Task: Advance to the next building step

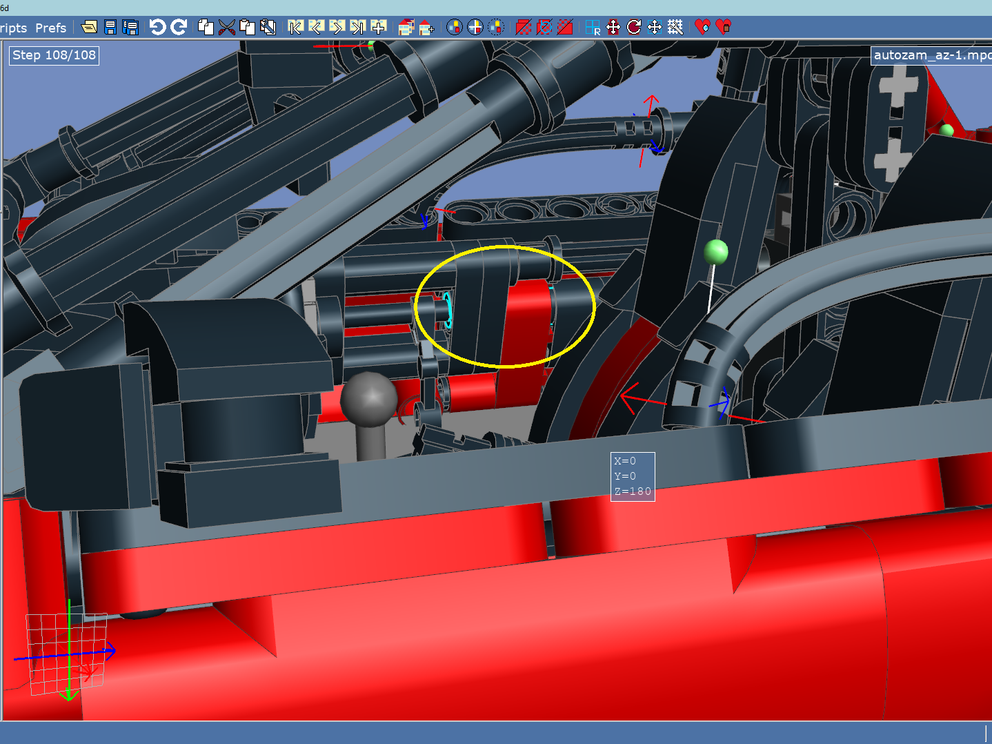Action: coord(337,28)
